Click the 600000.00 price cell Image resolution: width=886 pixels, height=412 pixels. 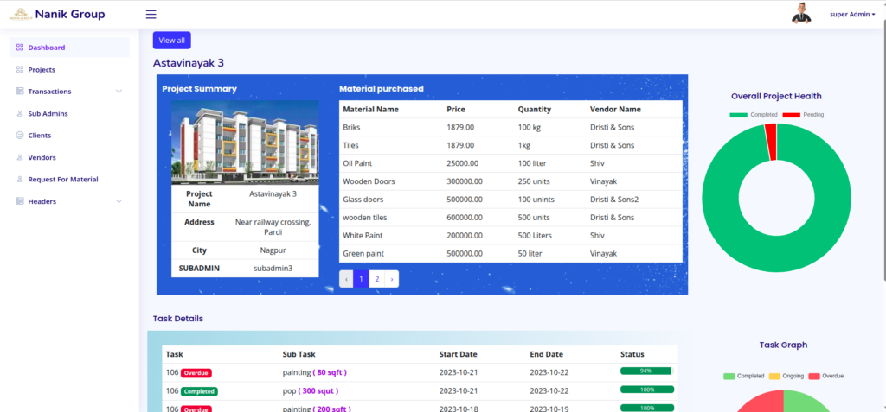(465, 218)
